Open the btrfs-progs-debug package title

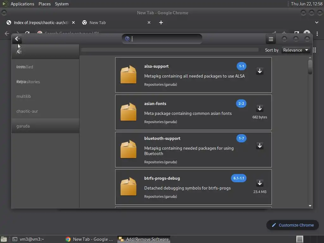pos(162,178)
